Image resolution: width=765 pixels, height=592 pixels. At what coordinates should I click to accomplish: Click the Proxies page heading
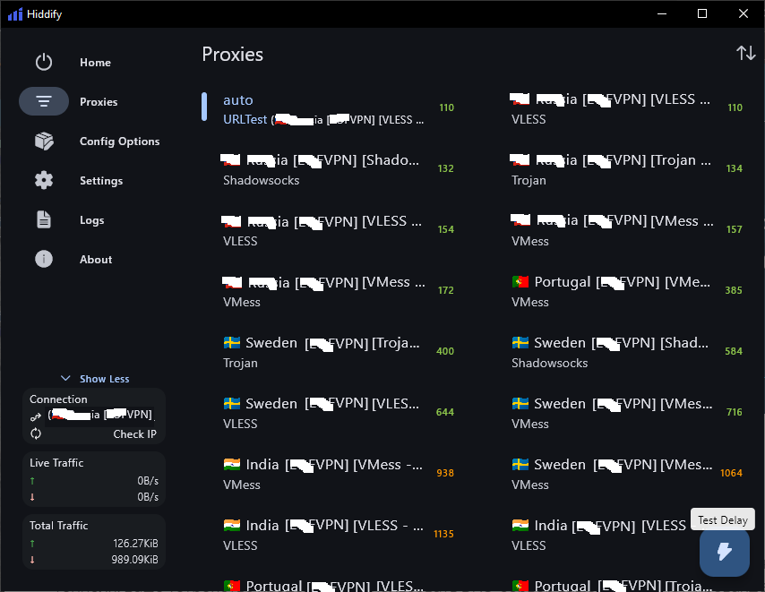233,54
